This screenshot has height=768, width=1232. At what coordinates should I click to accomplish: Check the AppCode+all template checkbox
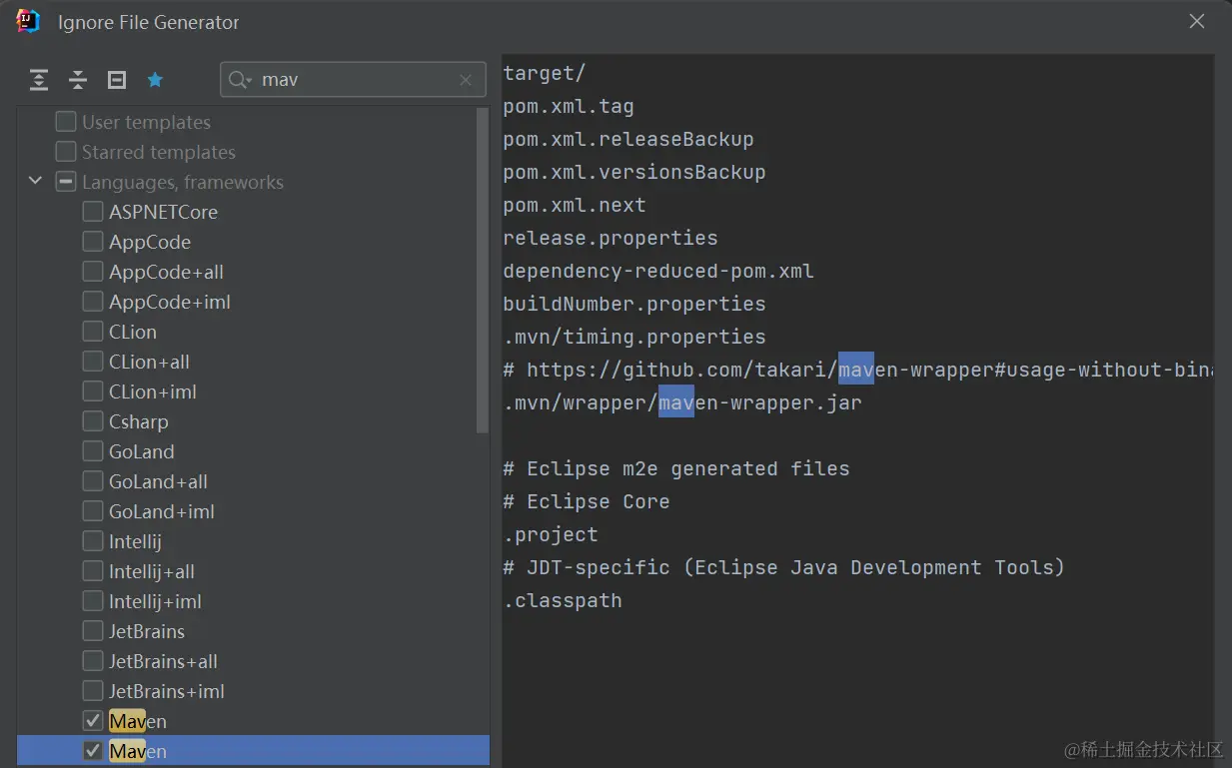[x=93, y=272]
